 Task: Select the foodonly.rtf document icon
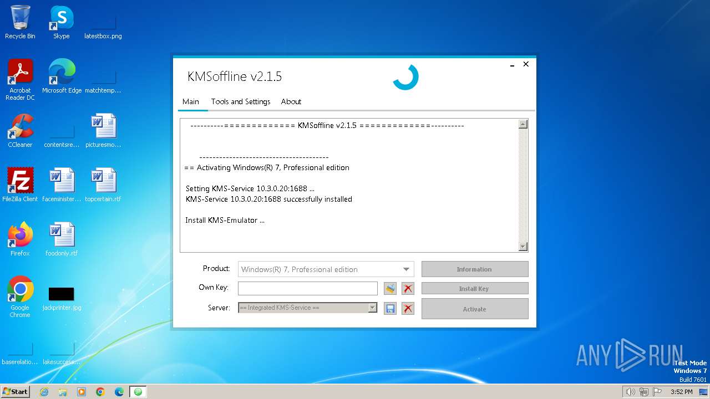pos(62,239)
